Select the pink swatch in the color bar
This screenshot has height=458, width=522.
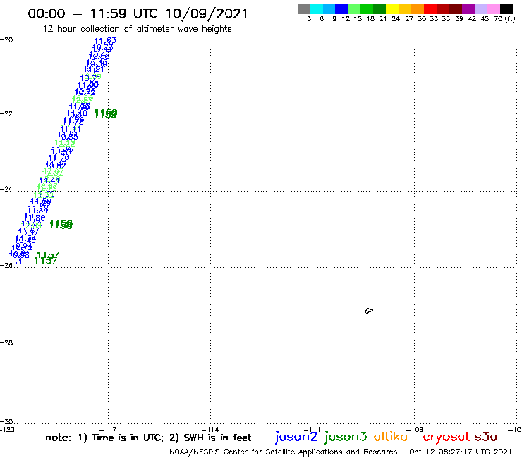493,8
